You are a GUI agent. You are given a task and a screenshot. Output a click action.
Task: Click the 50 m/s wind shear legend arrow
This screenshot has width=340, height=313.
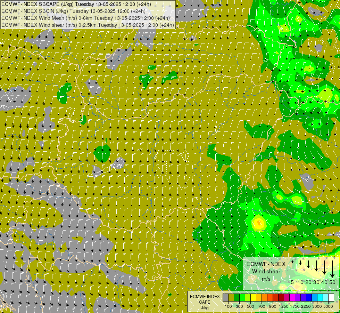tap(332, 269)
